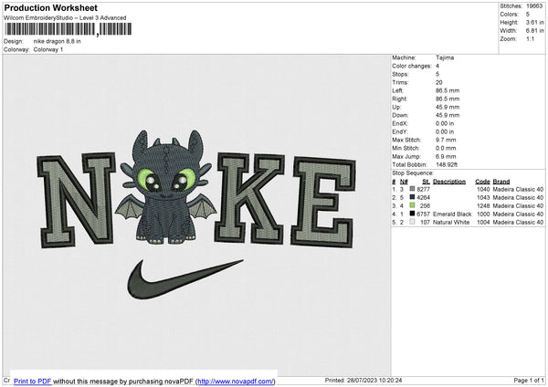The width and height of the screenshot is (548, 387).
Task: Click the Stitches value 19663
Action: click(x=534, y=6)
